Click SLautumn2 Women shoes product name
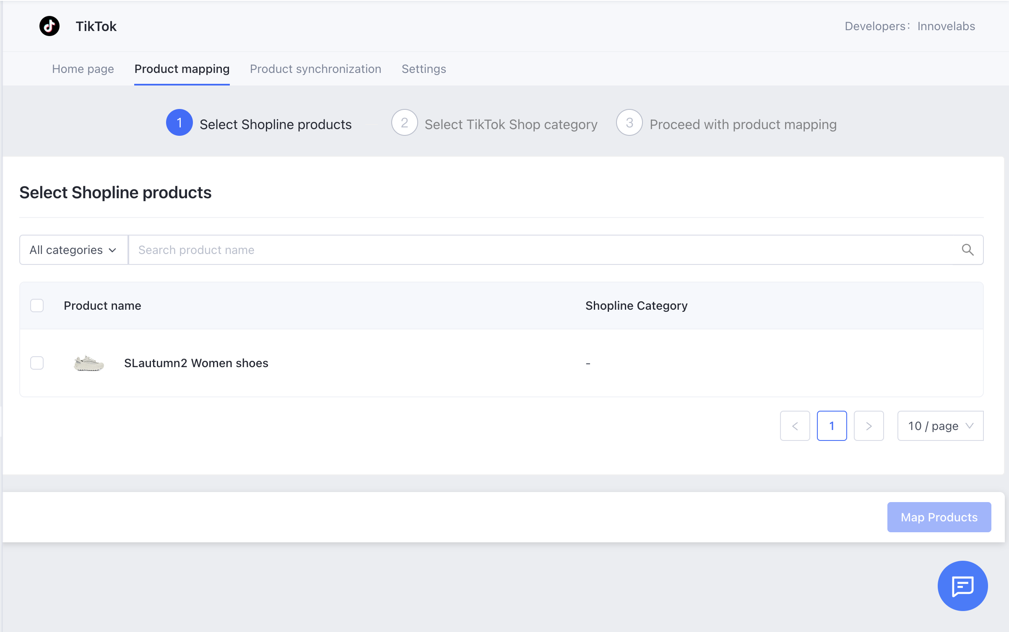Screen dimensions: 1009x632 point(196,363)
